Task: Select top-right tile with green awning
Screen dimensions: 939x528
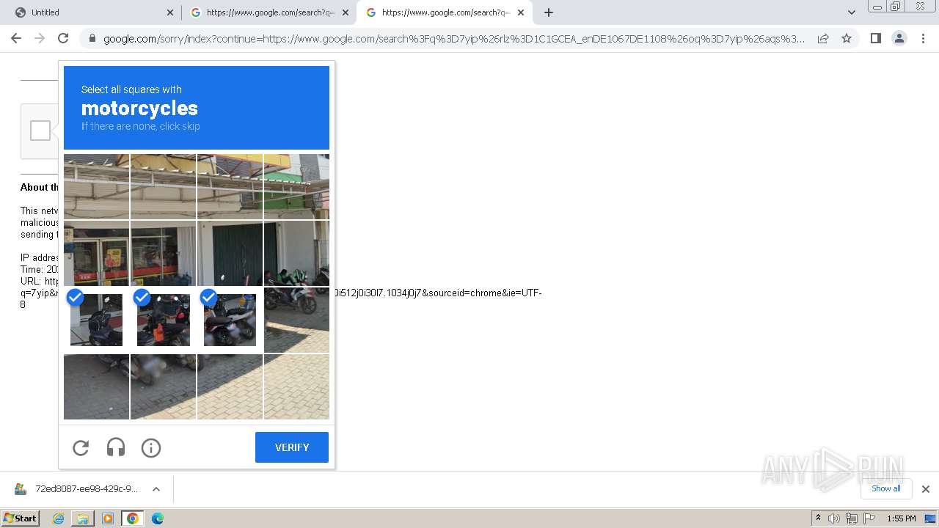Action: tap(296, 186)
